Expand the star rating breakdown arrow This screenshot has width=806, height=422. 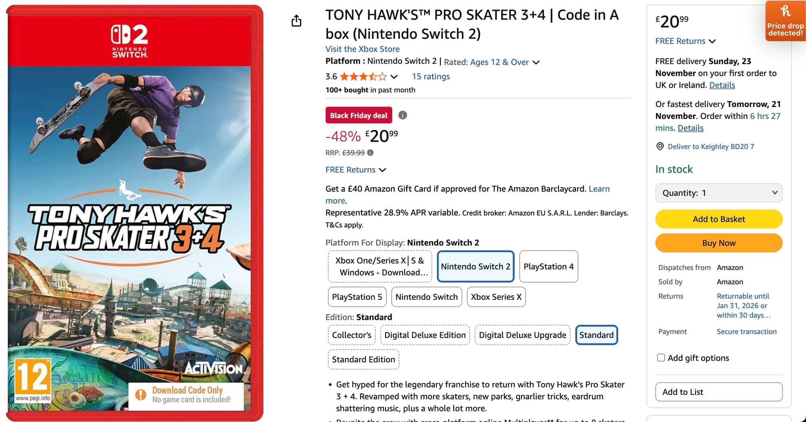[x=394, y=77]
